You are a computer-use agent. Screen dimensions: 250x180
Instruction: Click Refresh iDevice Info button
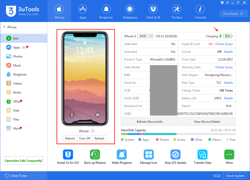tap(150, 122)
